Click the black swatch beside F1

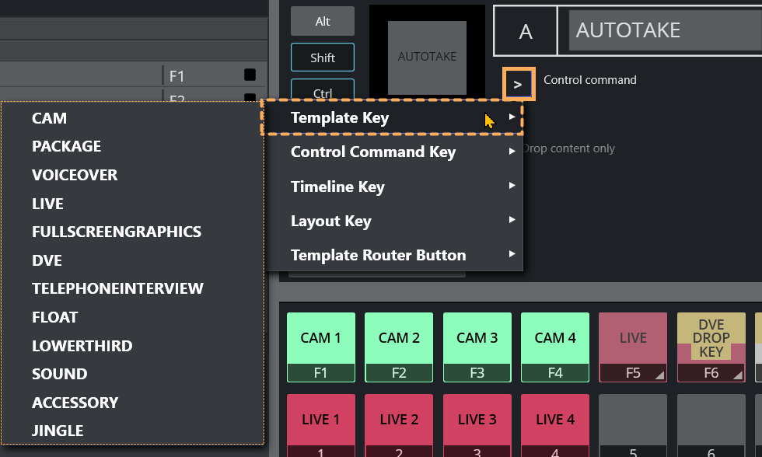pos(250,75)
